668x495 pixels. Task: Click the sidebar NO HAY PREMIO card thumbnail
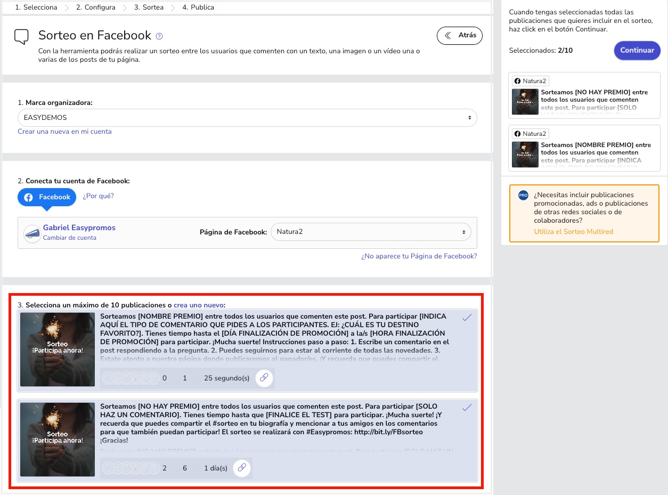[x=525, y=102]
